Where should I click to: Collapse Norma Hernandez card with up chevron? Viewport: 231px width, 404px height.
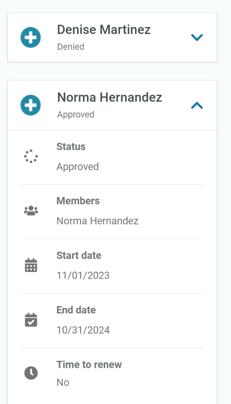(197, 105)
